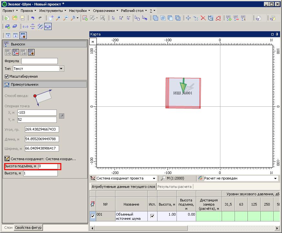This screenshot has height=233, width=282.
Task: Expand the Система координат проекта dropdown
Action: point(154,178)
